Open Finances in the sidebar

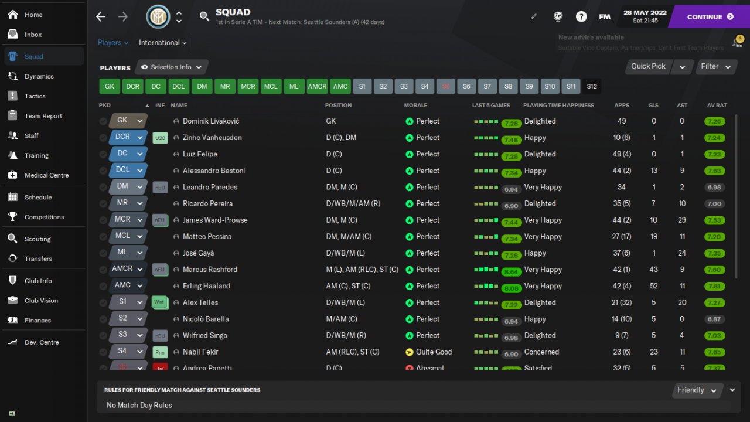44,321
